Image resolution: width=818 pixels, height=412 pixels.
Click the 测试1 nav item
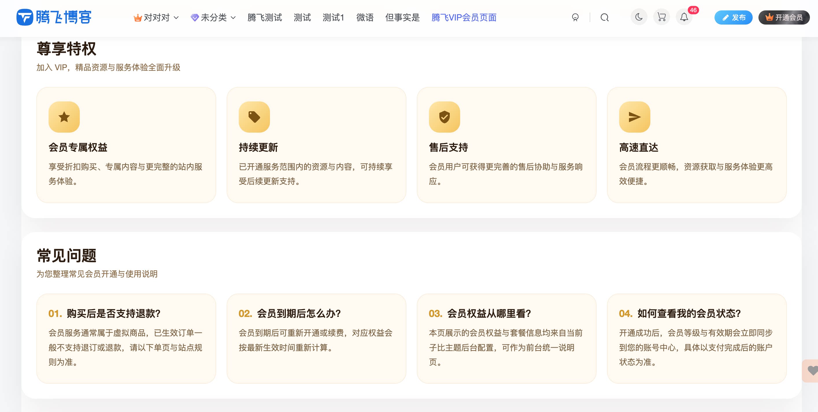click(334, 17)
